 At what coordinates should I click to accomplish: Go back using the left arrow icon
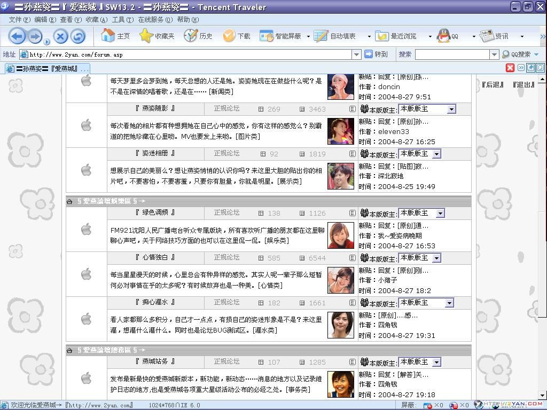click(18, 36)
